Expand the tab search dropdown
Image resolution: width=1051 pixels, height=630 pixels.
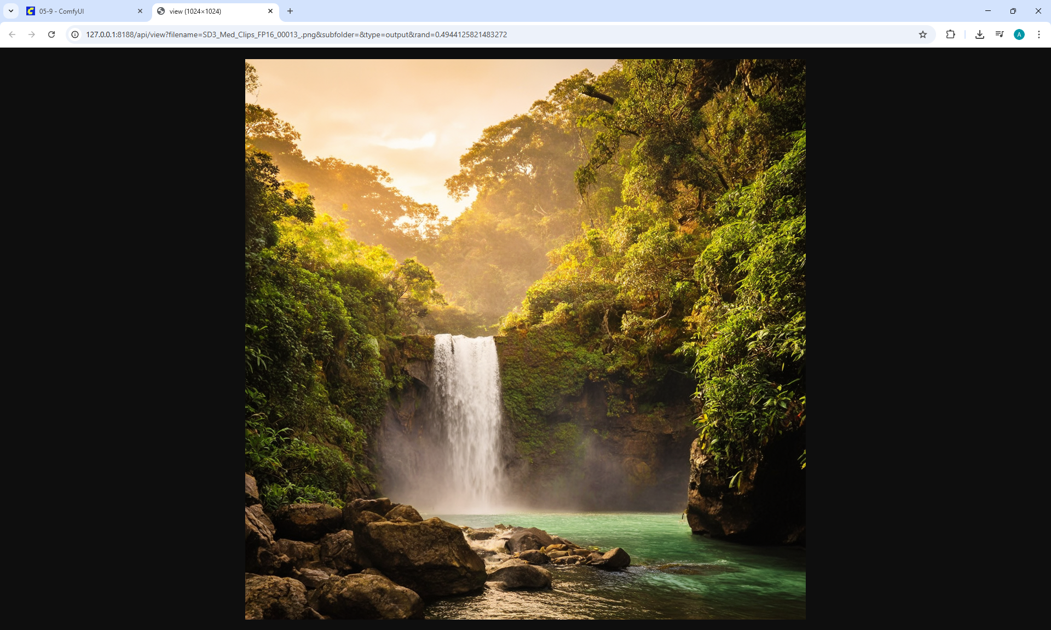11,11
